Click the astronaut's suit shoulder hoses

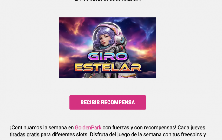point(118,48)
